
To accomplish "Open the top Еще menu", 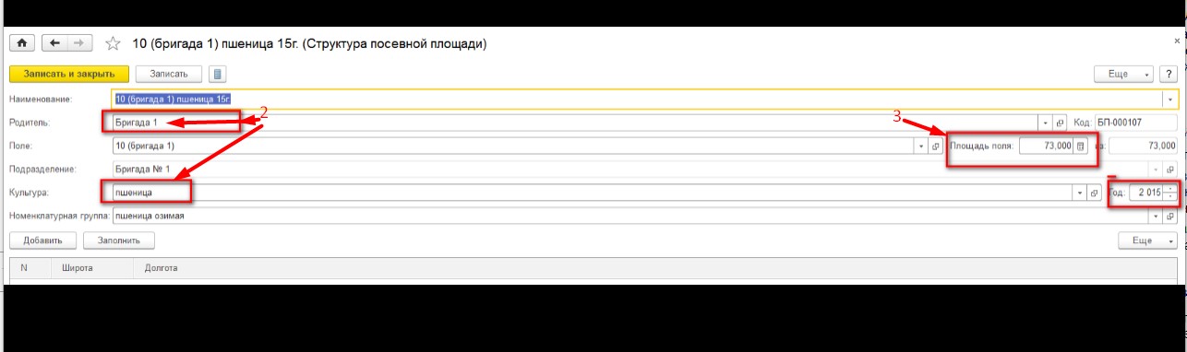I will (1124, 74).
